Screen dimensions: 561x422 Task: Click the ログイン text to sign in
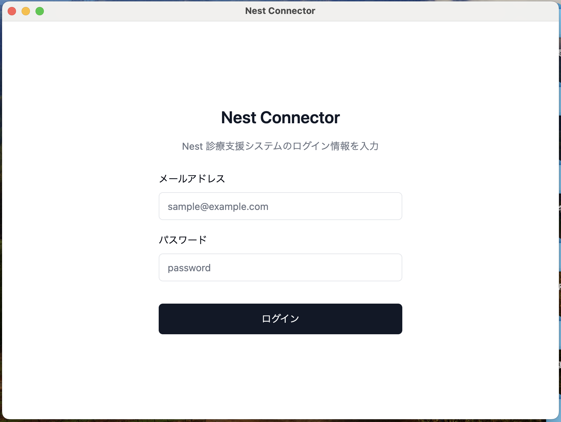(280, 319)
